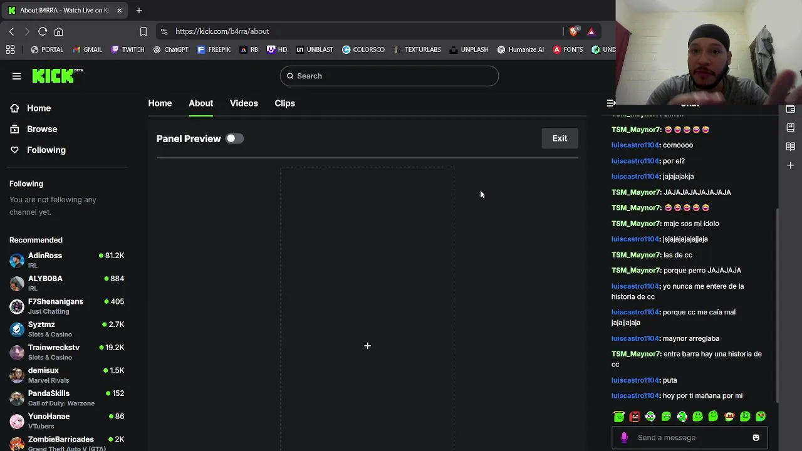Go back in browser history

[x=11, y=31]
